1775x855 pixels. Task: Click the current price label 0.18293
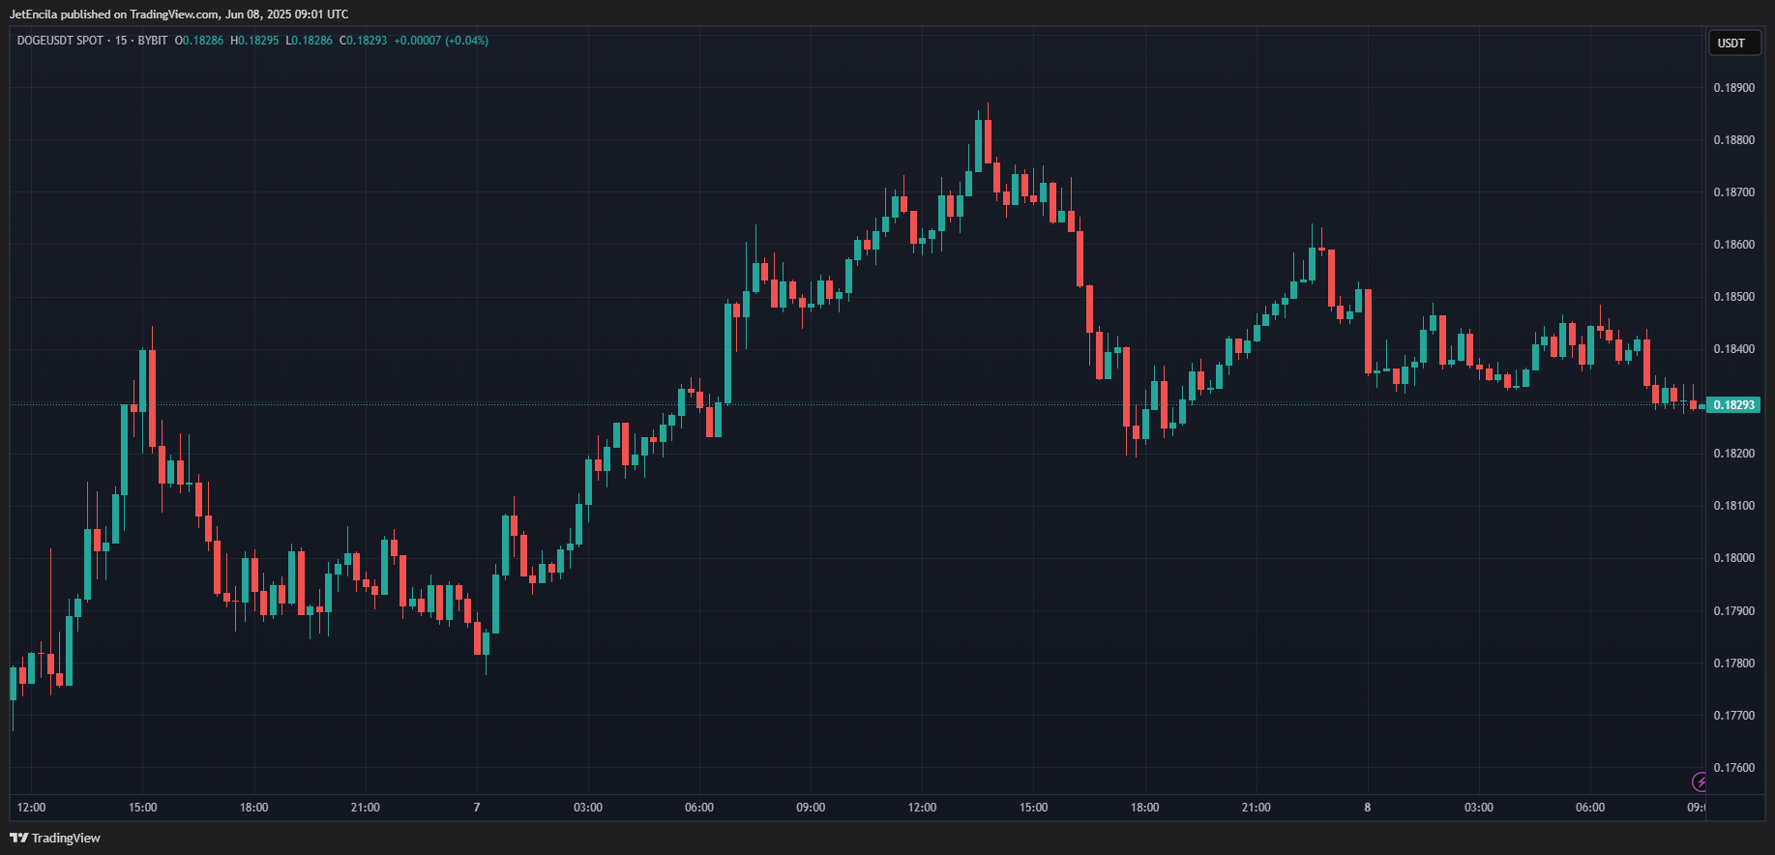1733,404
